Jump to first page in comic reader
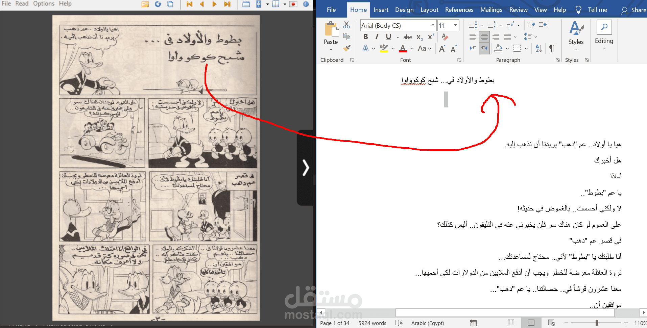This screenshot has width=647, height=328. click(x=189, y=4)
